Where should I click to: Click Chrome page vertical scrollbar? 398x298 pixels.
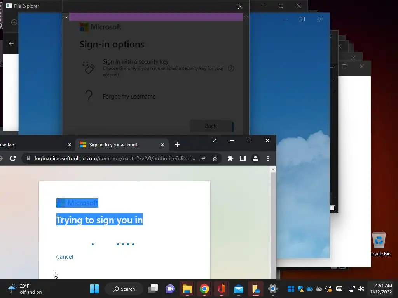(273, 225)
